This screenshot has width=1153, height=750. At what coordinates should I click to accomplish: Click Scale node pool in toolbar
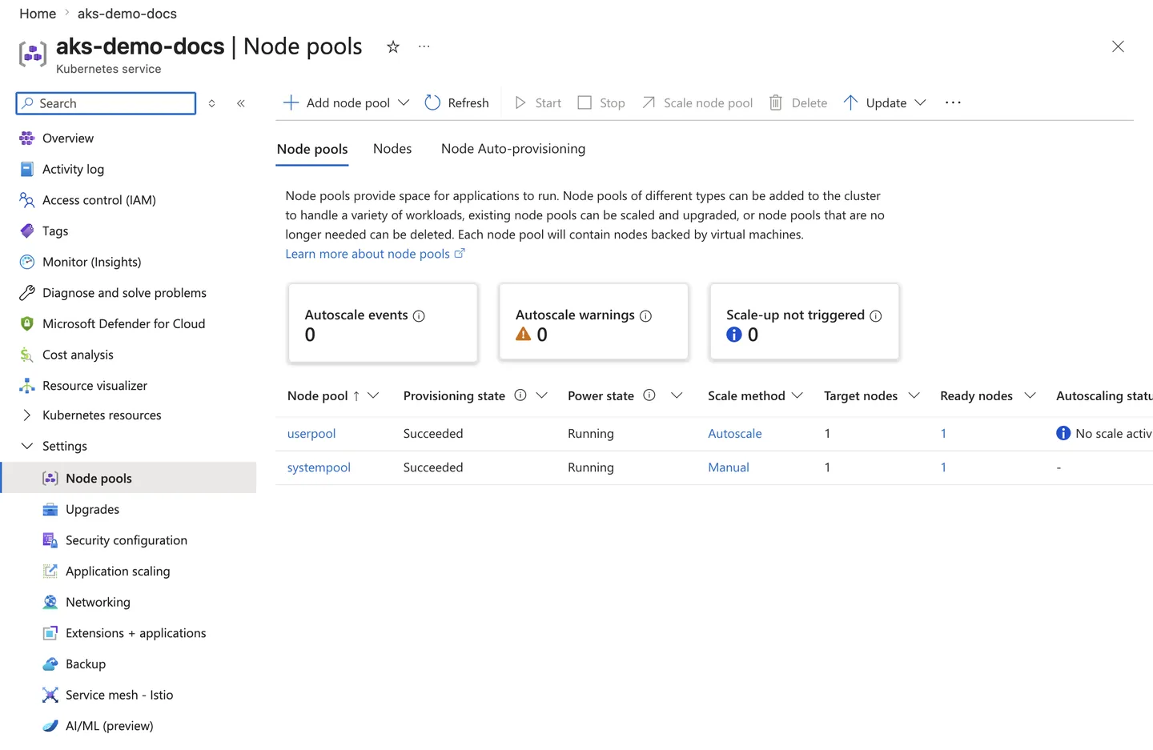(697, 102)
